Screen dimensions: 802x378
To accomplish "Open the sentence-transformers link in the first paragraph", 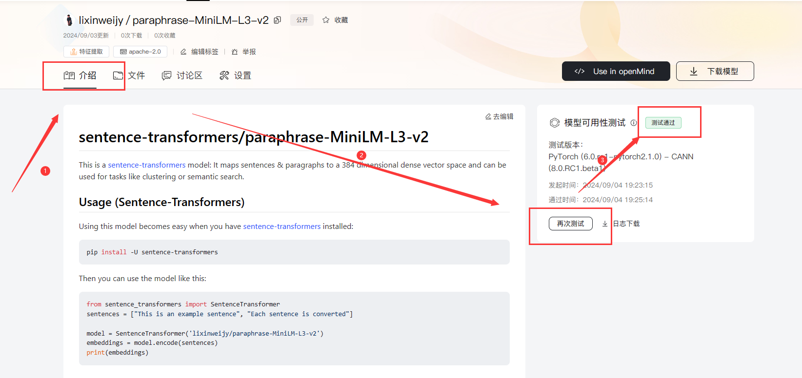I will click(146, 165).
